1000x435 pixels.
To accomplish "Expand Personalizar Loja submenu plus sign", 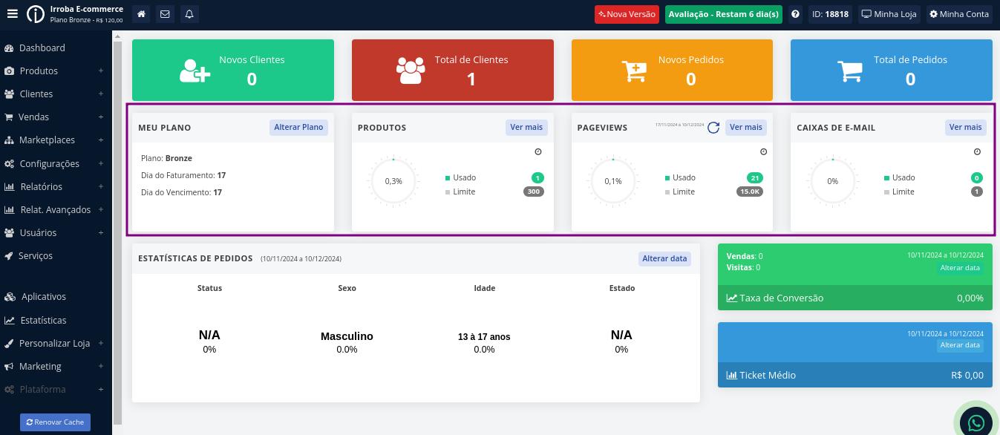I will (101, 344).
